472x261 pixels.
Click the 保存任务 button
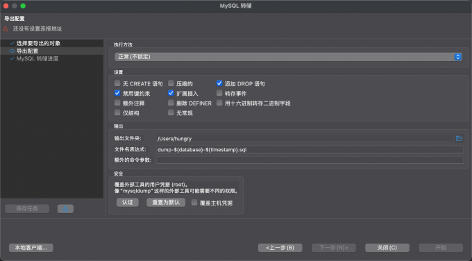coord(27,209)
